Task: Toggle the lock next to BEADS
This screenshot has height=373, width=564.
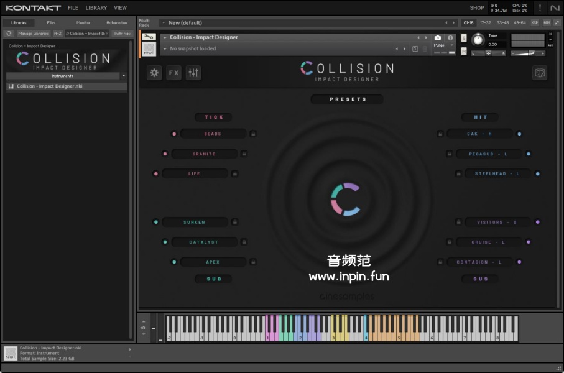Action: point(253,134)
